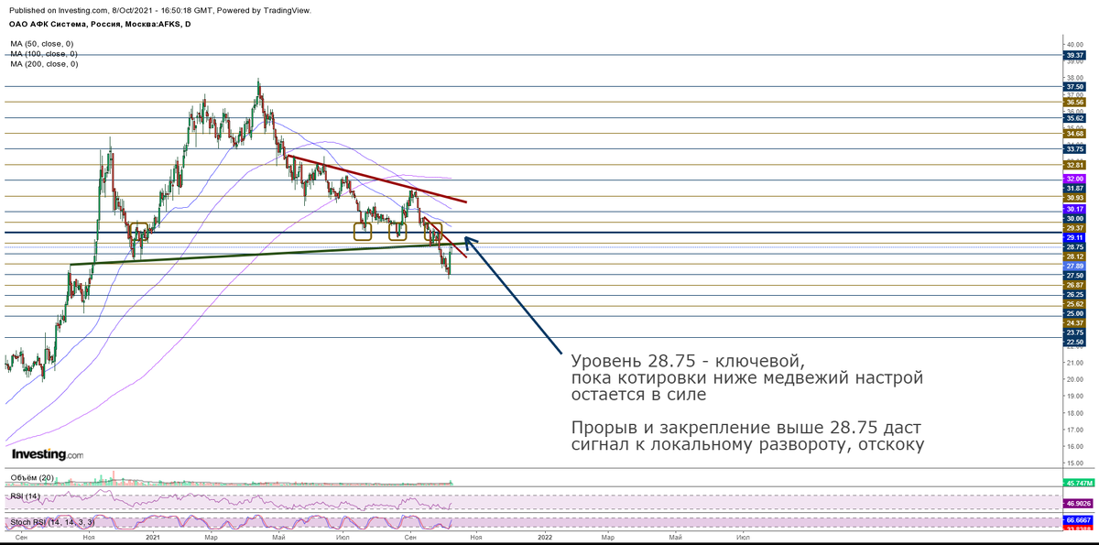
Task: Click the 34.68 price level label
Action: tap(1075, 133)
